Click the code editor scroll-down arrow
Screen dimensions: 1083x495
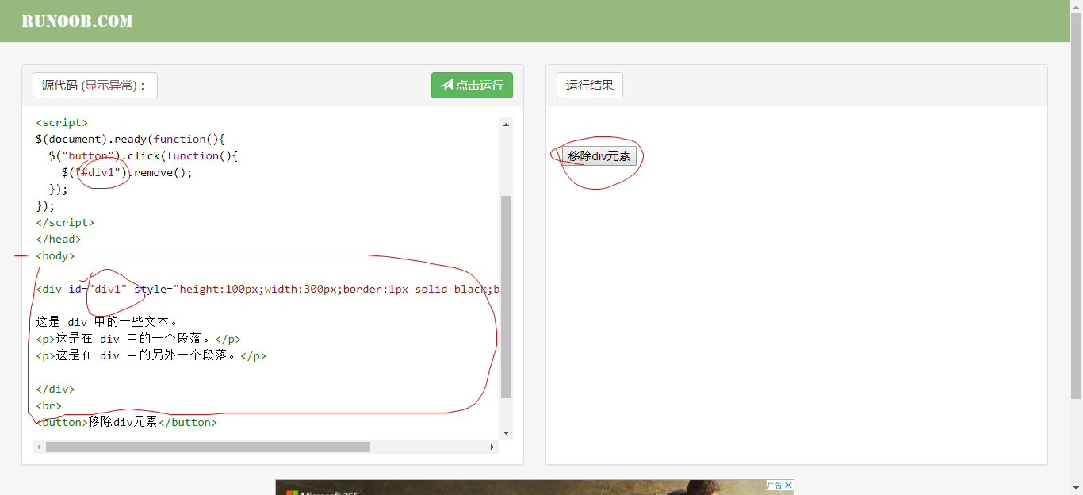tap(506, 433)
